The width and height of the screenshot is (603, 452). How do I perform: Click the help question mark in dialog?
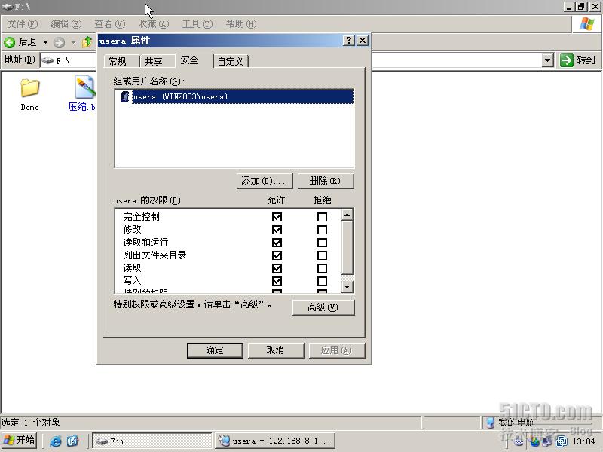tap(348, 41)
